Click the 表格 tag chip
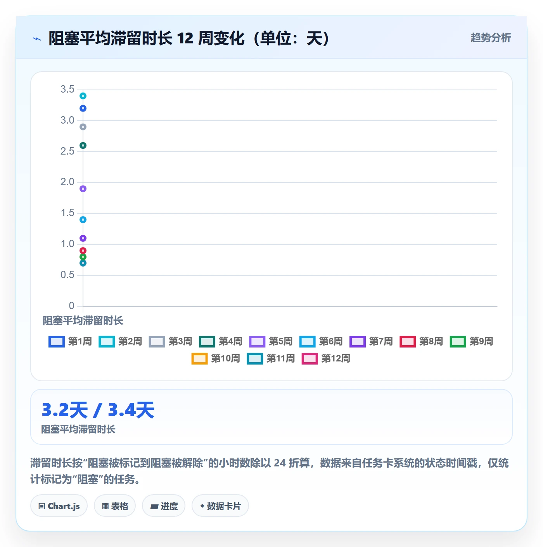543x547 pixels. coord(115,506)
